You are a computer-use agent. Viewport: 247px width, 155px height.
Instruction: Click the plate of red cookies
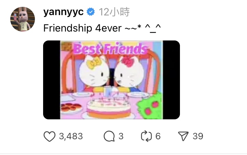(x=71, y=108)
